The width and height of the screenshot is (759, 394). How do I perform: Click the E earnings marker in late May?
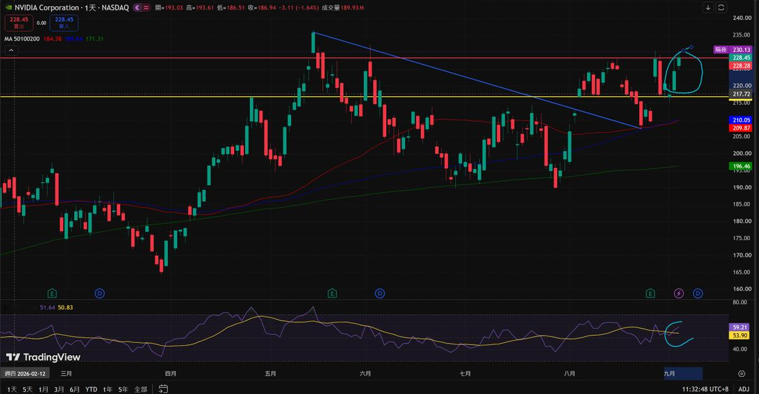(x=332, y=293)
